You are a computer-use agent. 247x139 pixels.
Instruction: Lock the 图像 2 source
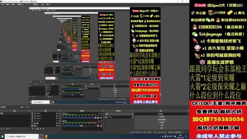59,126
